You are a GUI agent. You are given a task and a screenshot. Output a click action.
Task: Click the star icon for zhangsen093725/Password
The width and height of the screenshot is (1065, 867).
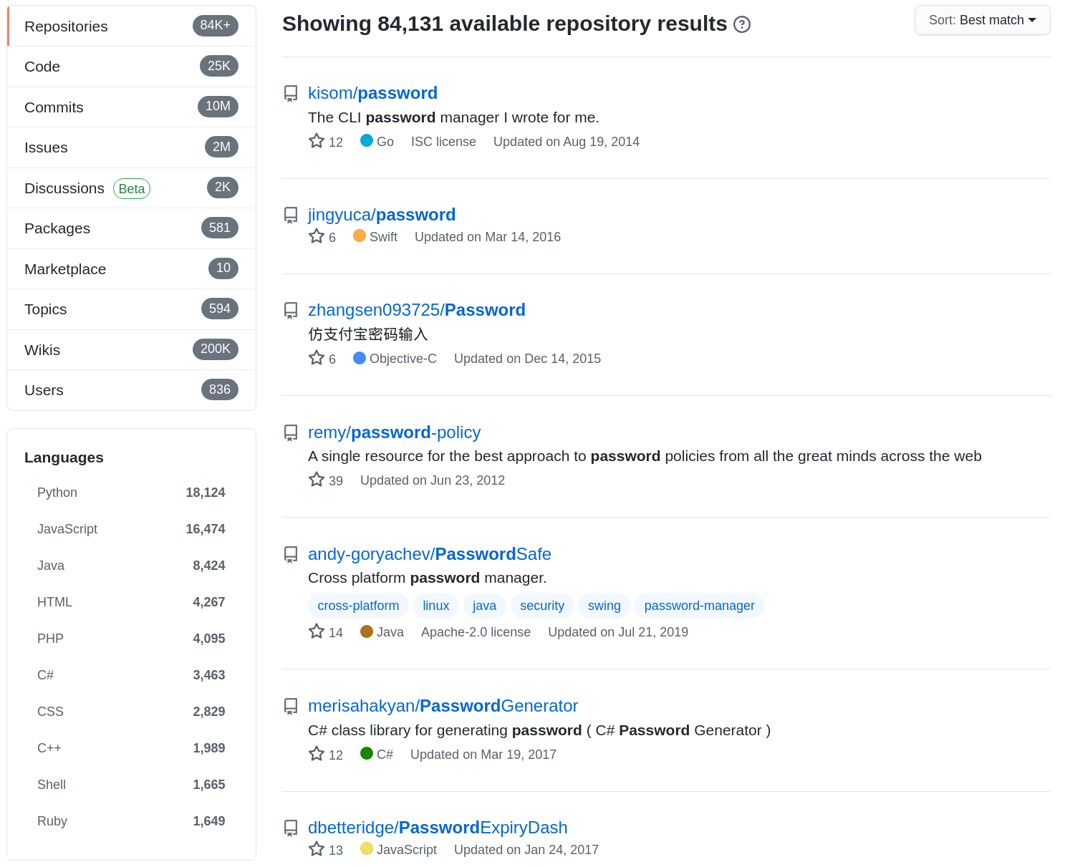[x=317, y=358]
